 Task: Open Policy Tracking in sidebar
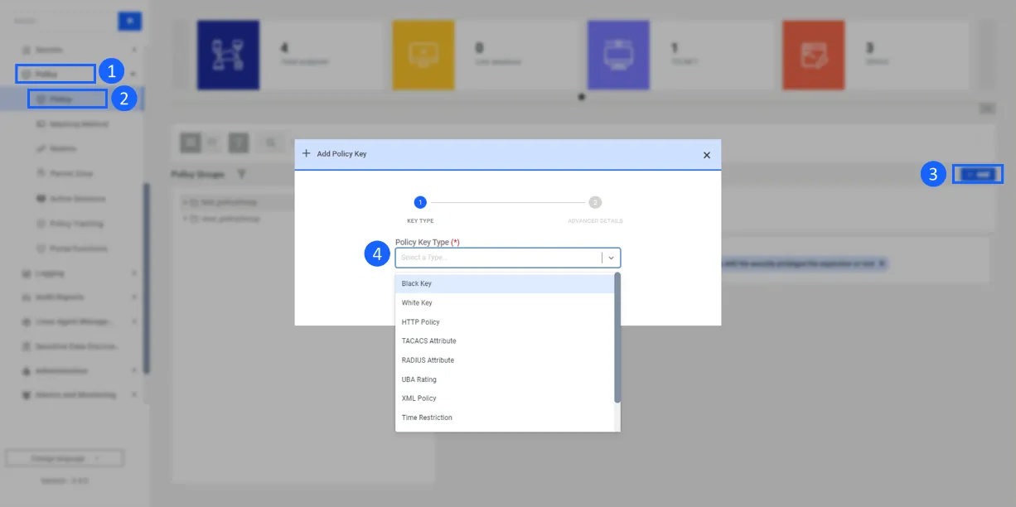[x=75, y=224]
